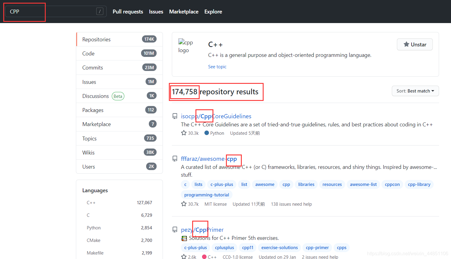This screenshot has height=259, width=451.
Task: Open pezy/CppPrimer repository
Action: click(202, 230)
